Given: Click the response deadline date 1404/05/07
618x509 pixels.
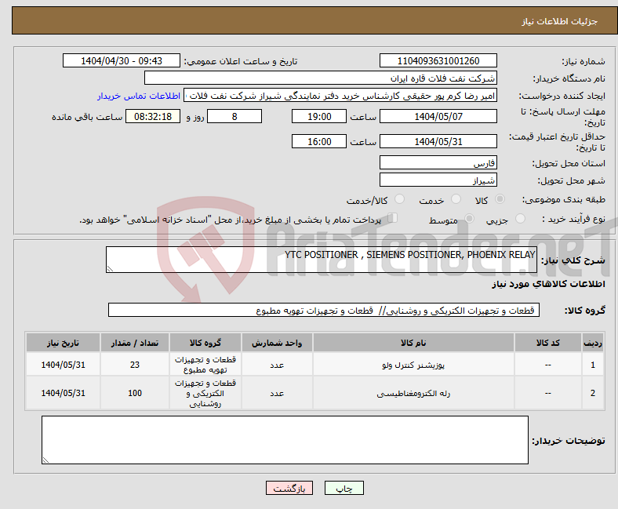Looking at the screenshot, I should [438, 116].
